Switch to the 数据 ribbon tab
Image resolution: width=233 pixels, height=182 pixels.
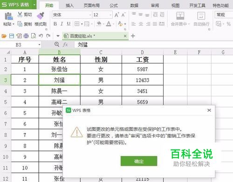tap(134, 6)
